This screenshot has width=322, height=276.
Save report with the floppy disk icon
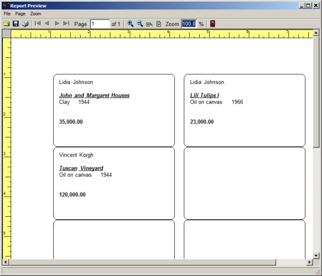(x=16, y=24)
